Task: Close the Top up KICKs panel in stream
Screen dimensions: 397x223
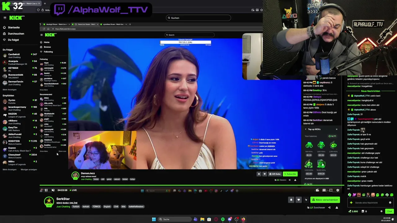Action: (337, 129)
